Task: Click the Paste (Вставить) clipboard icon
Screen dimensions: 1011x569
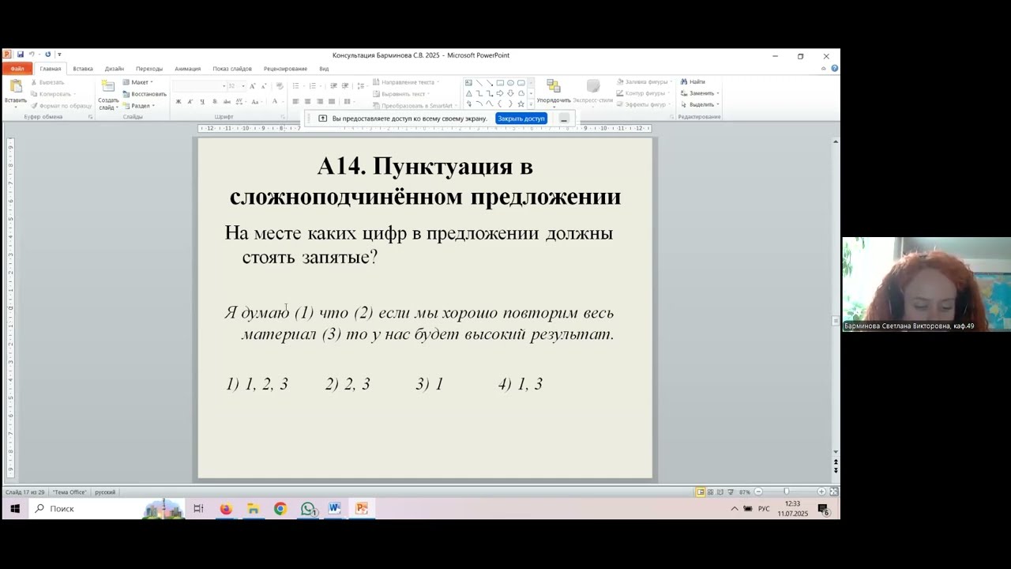Action: tap(15, 88)
